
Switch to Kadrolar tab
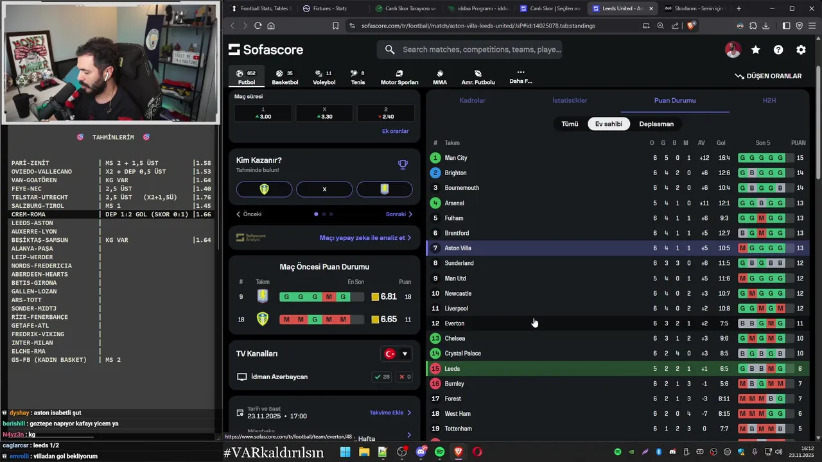pyautogui.click(x=472, y=101)
